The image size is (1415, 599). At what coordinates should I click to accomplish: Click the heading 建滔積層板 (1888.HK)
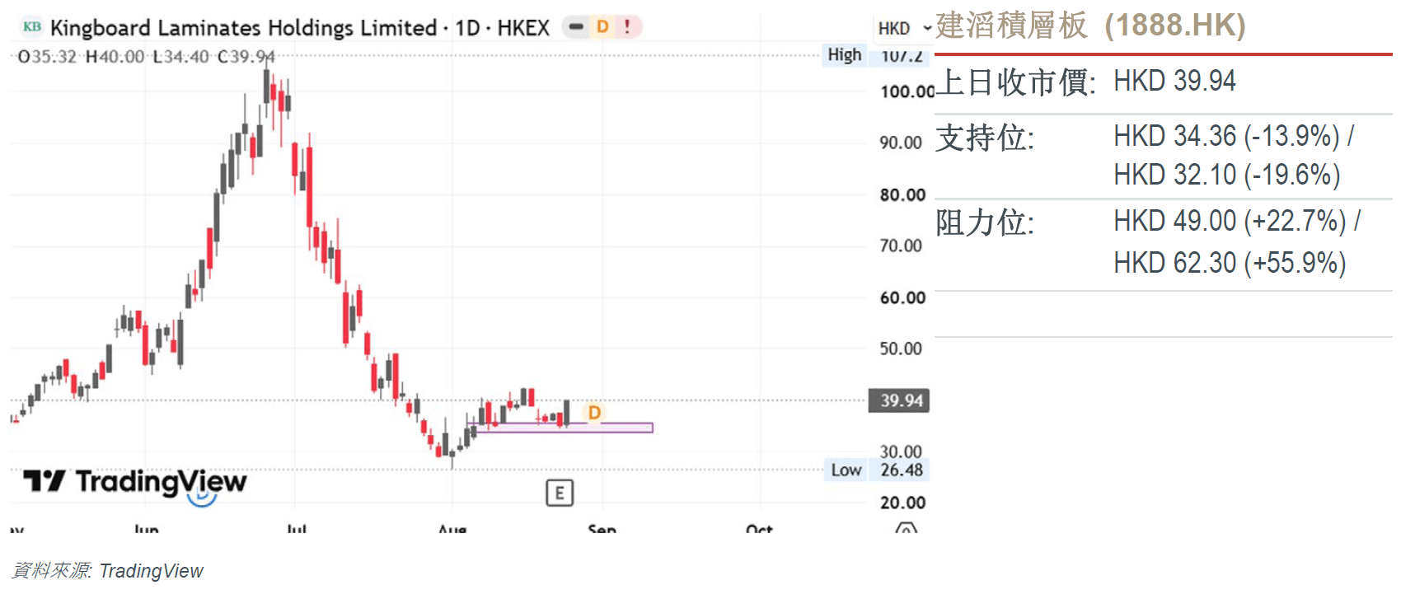pyautogui.click(x=1090, y=26)
